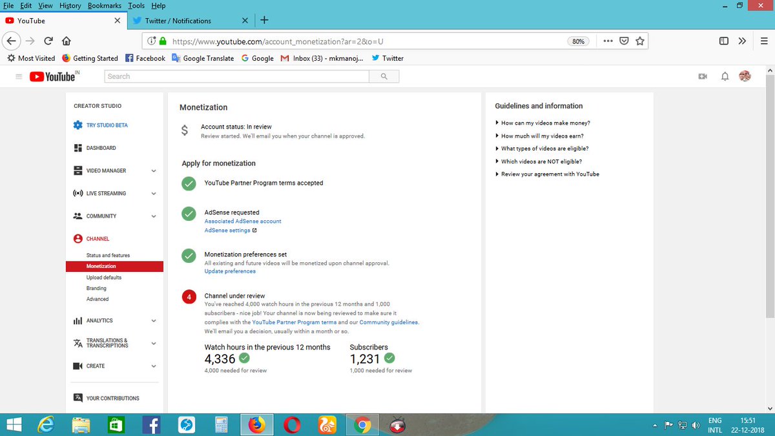Expand "What types of videos are eligible?"
The width and height of the screenshot is (775, 436).
(x=542, y=149)
